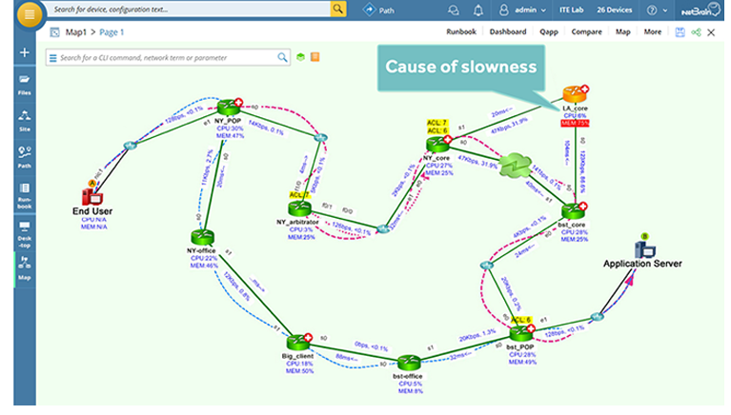Click the red plus on NY_core
The image size is (731, 415).
click(x=448, y=139)
